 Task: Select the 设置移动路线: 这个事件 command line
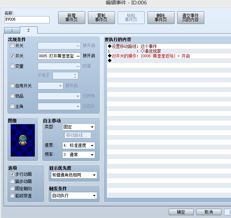coord(169,46)
